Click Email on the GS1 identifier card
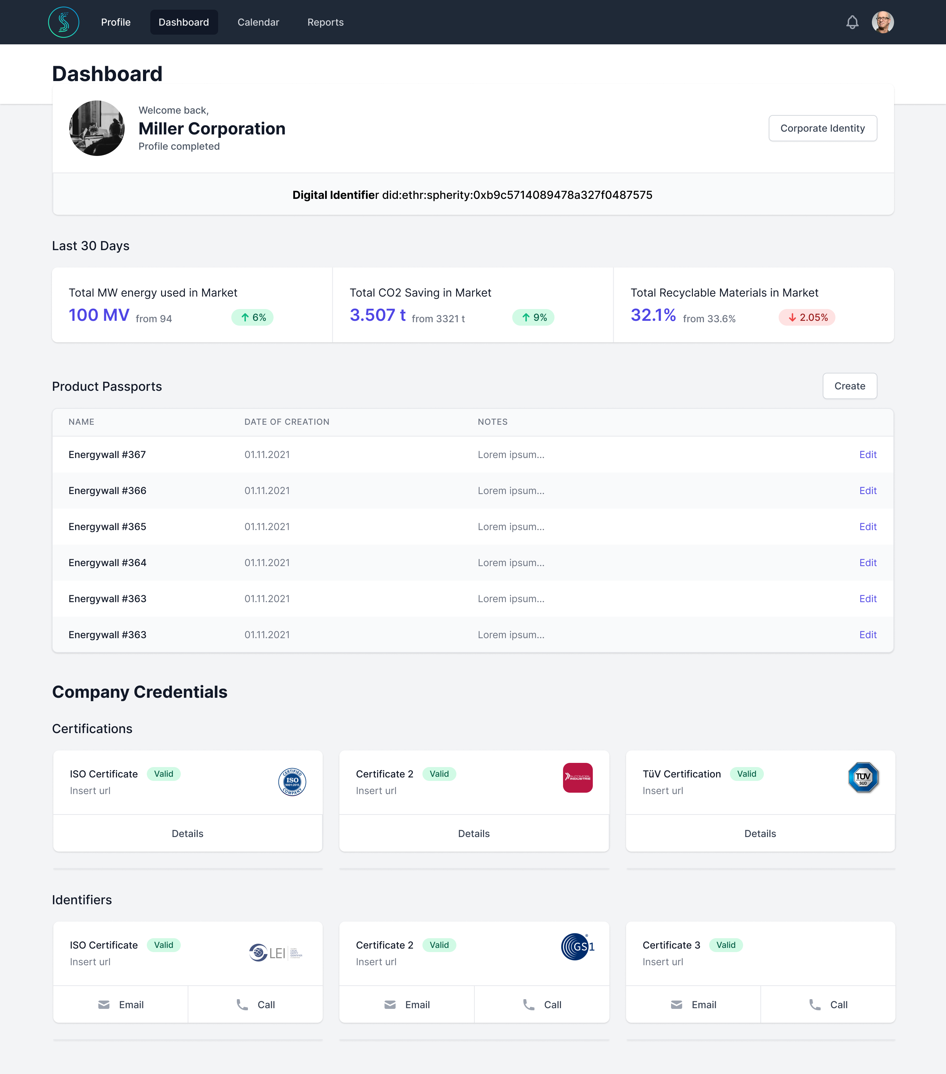This screenshot has width=946, height=1074. pyautogui.click(x=407, y=1004)
